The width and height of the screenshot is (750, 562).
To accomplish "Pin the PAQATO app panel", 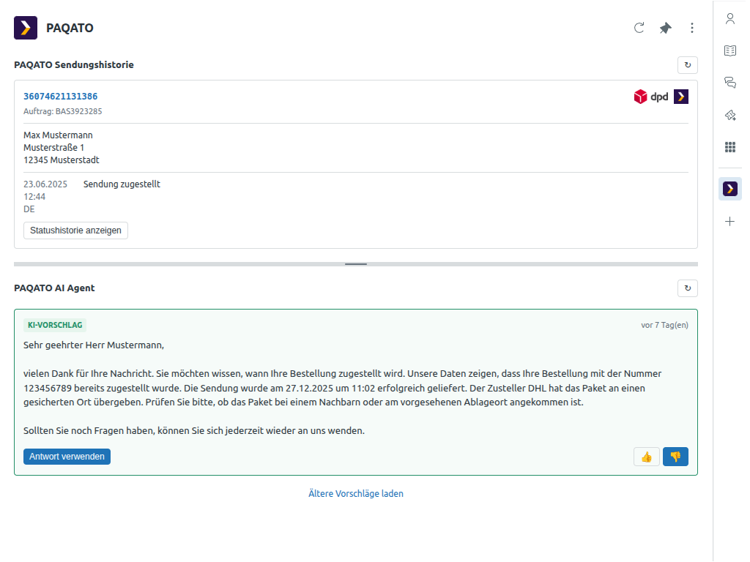I will click(x=665, y=27).
